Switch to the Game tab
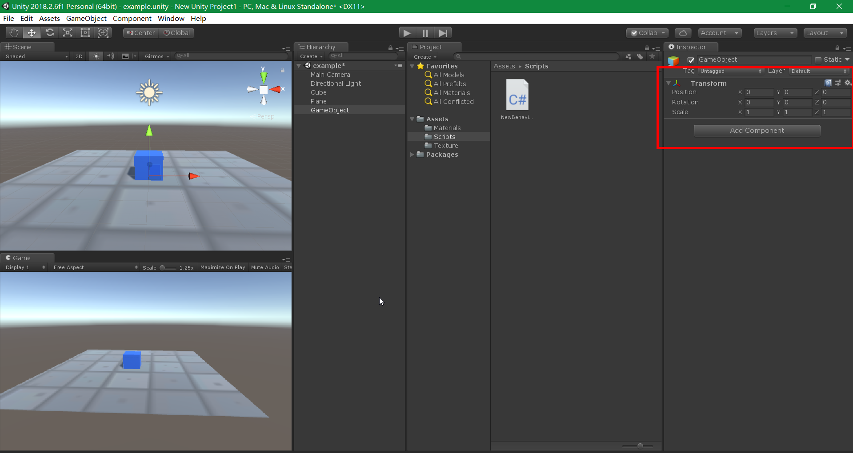Image resolution: width=853 pixels, height=453 pixels. (x=27, y=258)
